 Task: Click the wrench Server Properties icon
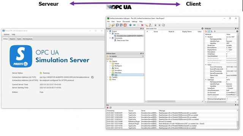click(x=146, y=25)
